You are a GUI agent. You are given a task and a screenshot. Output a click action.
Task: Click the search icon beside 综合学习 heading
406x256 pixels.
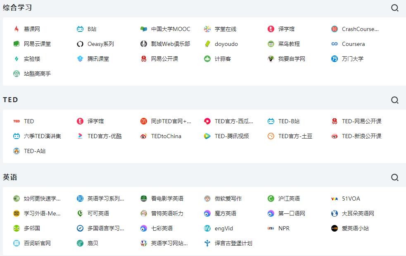pyautogui.click(x=395, y=8)
